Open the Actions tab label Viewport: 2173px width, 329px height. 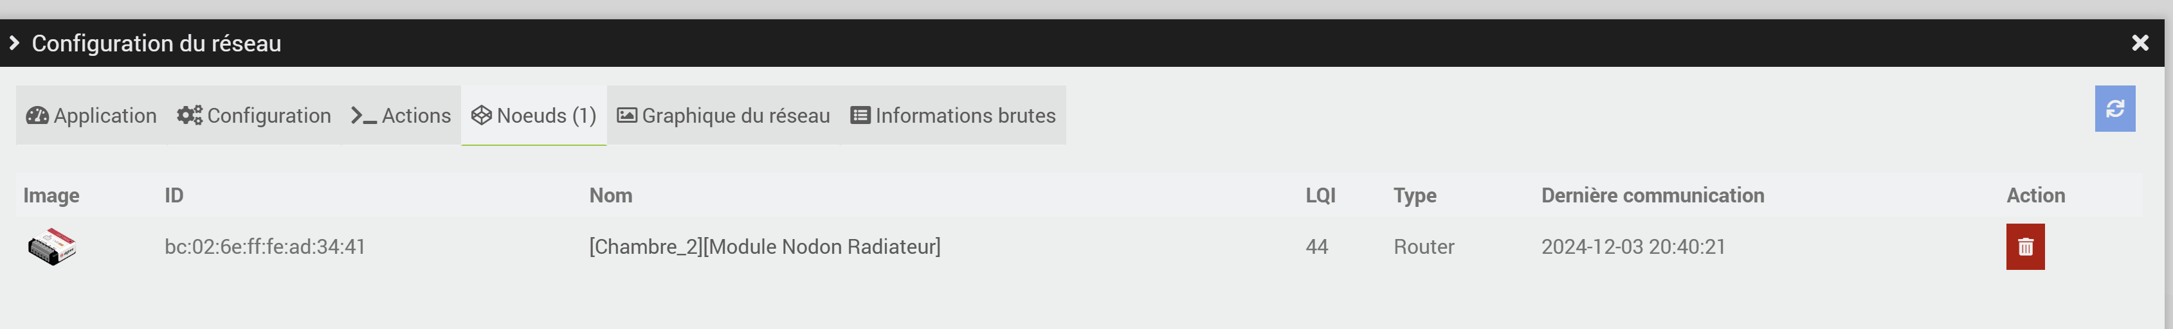point(416,116)
